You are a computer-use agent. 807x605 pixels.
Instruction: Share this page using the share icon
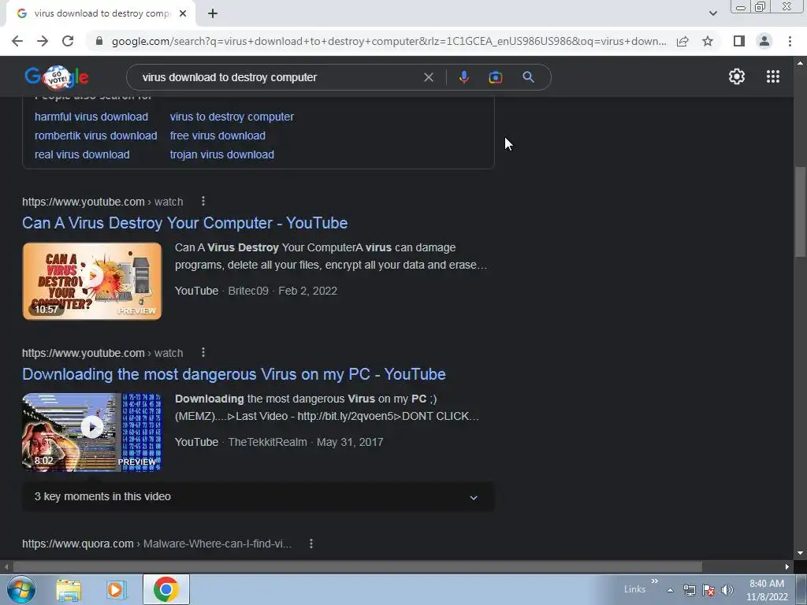682,41
